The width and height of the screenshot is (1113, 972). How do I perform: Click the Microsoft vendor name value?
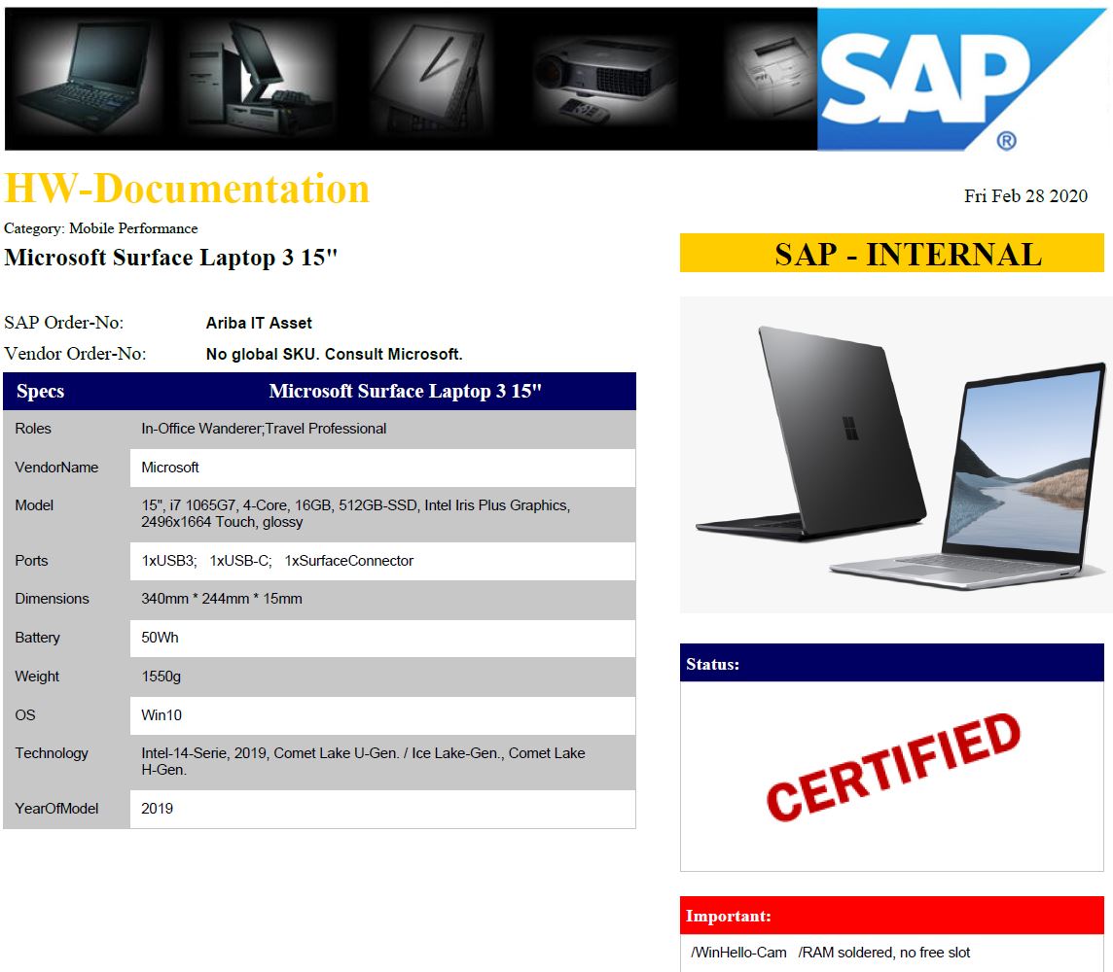pyautogui.click(x=169, y=468)
